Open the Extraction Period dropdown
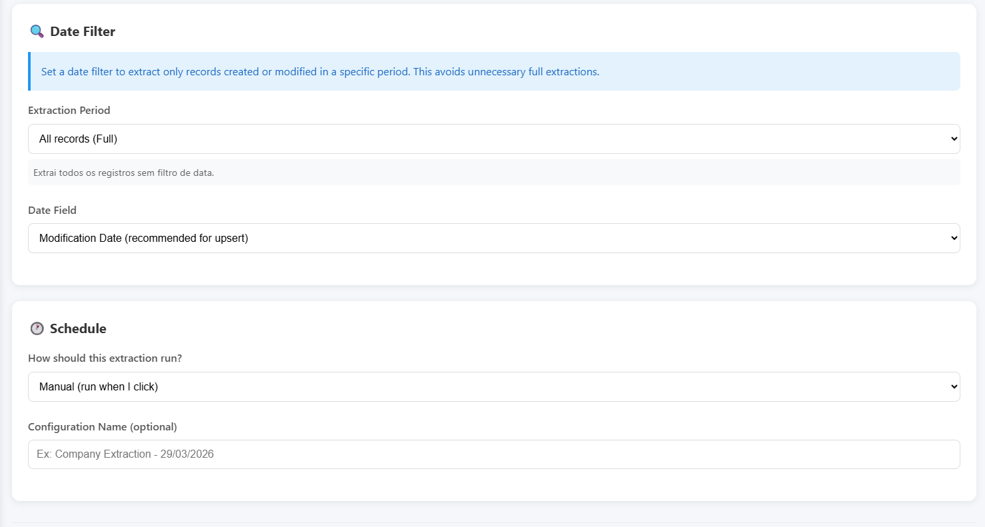 pos(493,139)
